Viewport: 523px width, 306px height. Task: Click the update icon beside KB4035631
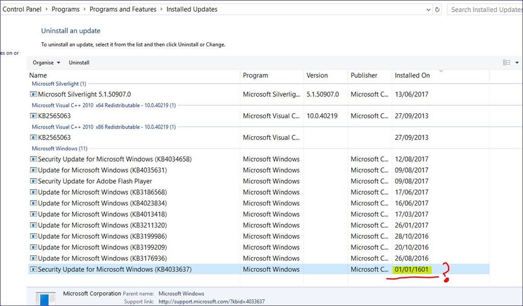(x=33, y=170)
